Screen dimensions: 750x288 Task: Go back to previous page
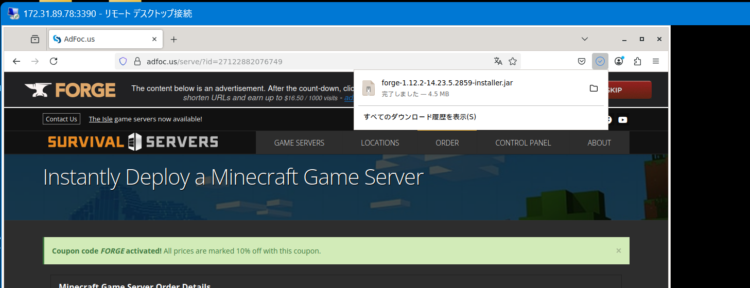16,61
